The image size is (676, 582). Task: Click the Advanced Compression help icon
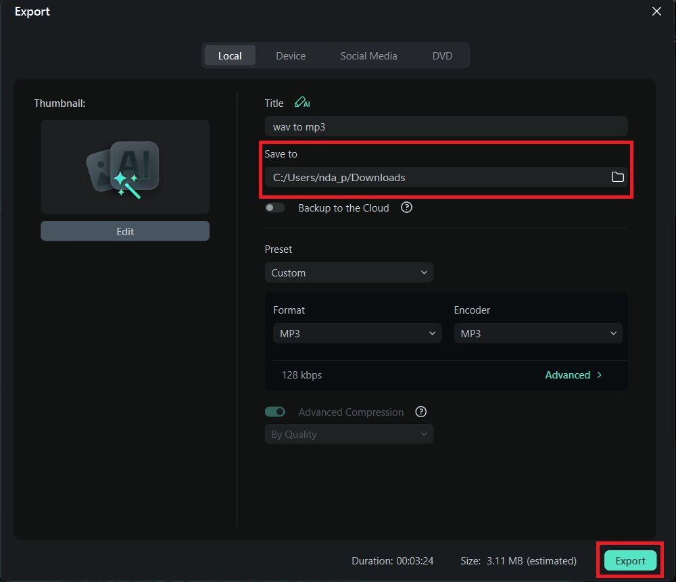coord(420,412)
